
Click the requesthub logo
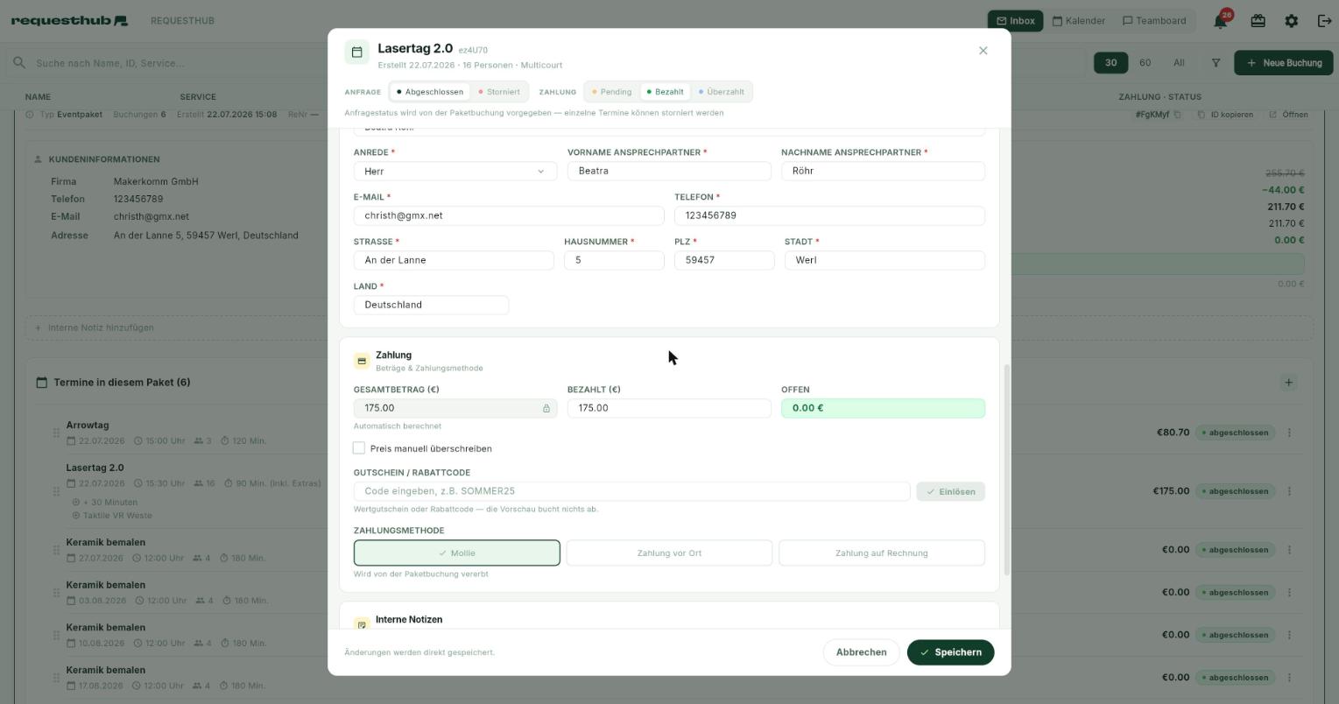click(x=69, y=20)
